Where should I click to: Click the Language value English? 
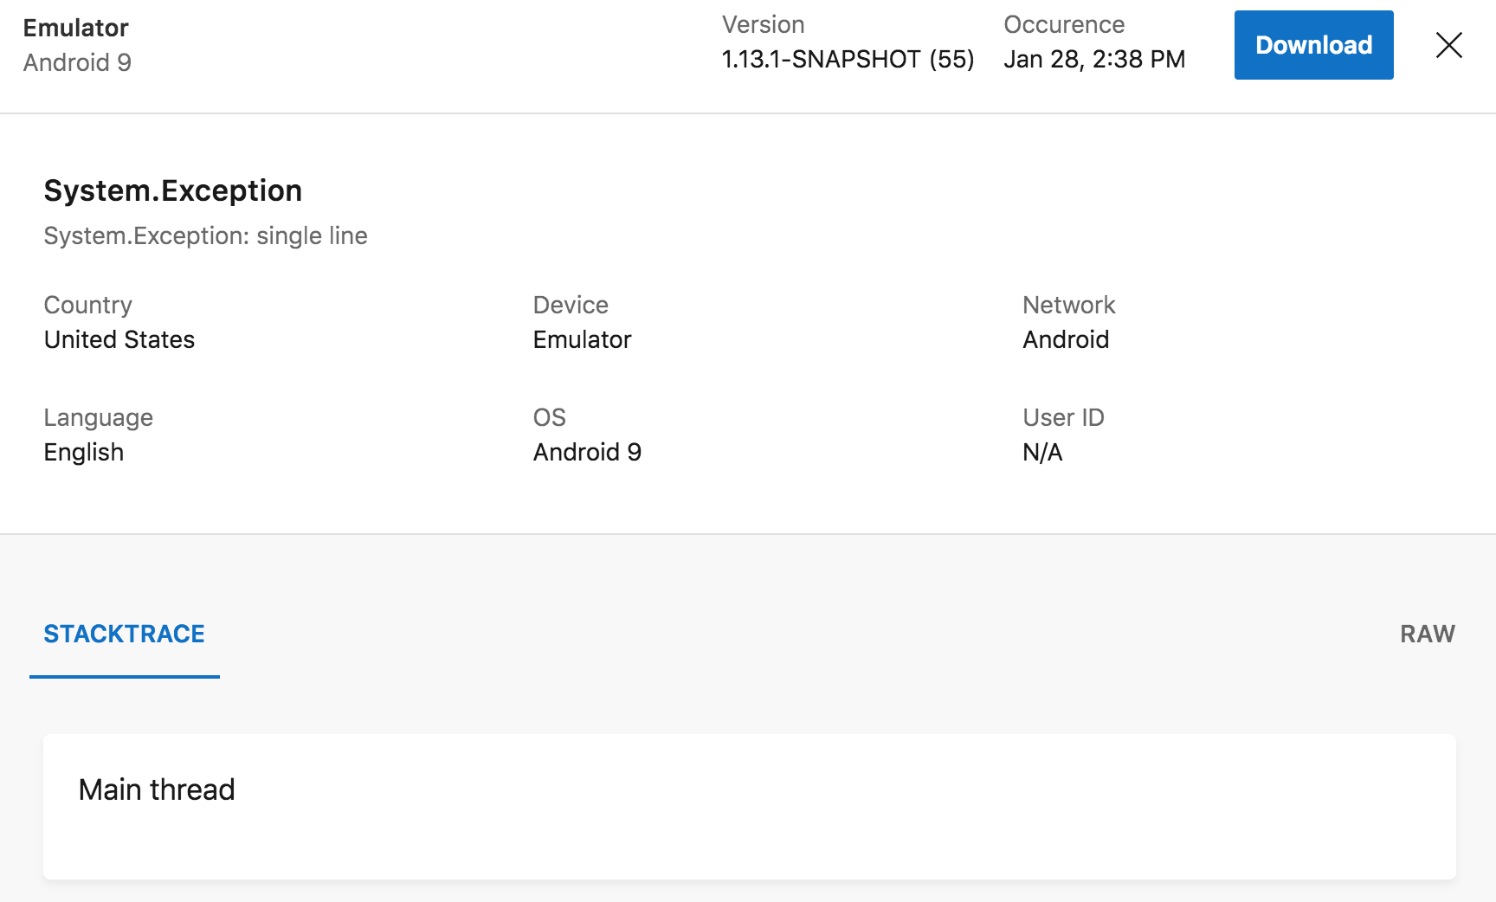(x=84, y=452)
